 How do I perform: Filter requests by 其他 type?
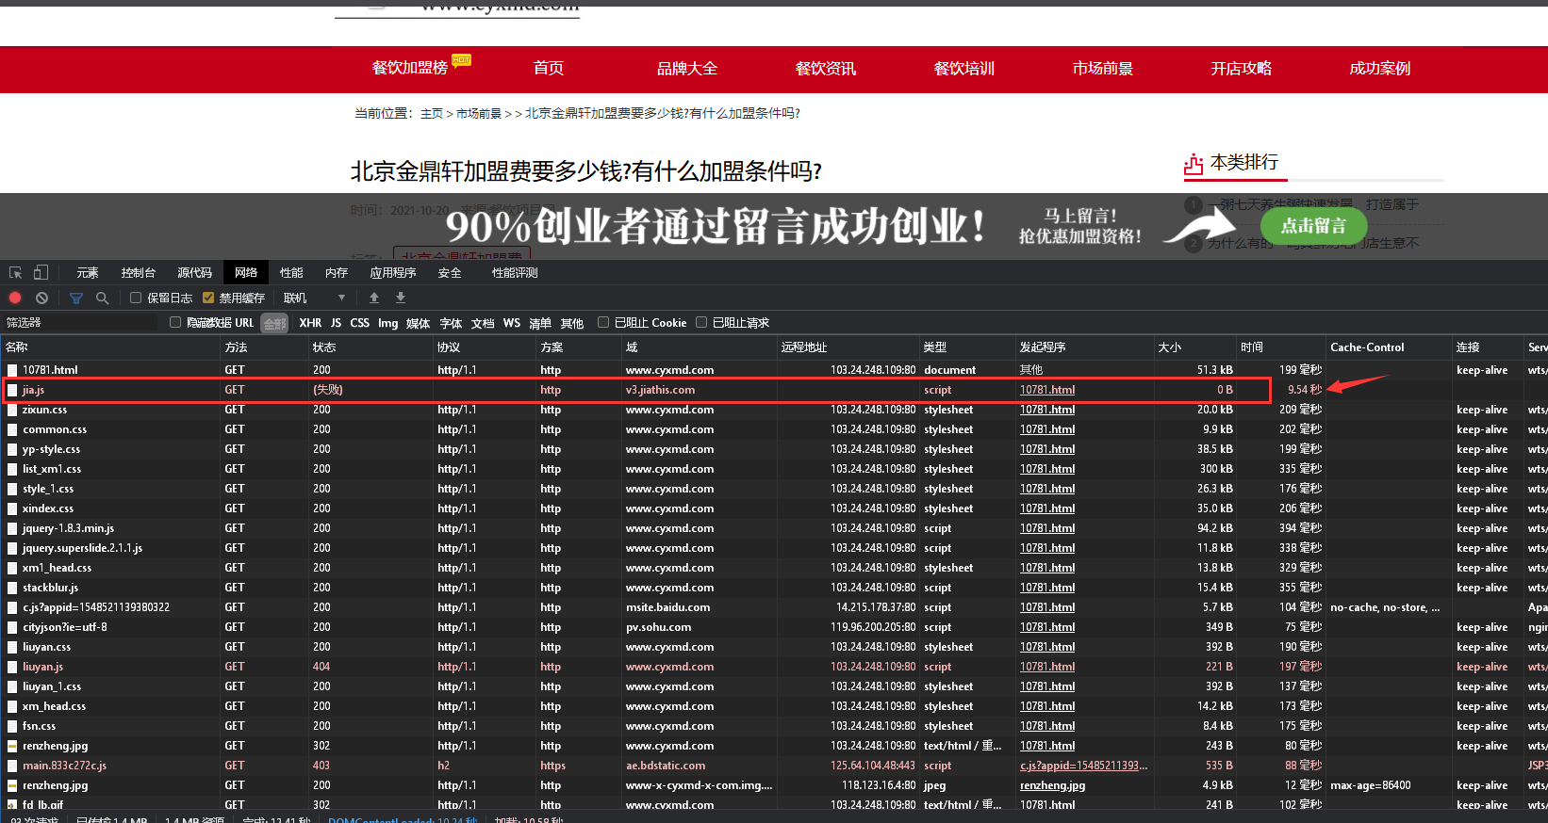pos(572,323)
